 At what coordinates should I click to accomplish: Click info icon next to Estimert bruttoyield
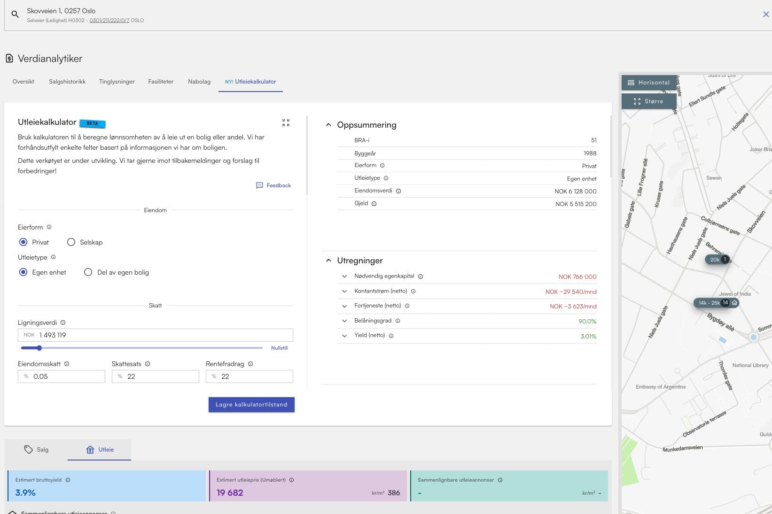click(x=68, y=480)
